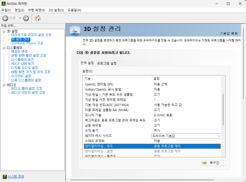
Task: Maximize the NVIDIA 제어판 window
Action: (228, 4)
